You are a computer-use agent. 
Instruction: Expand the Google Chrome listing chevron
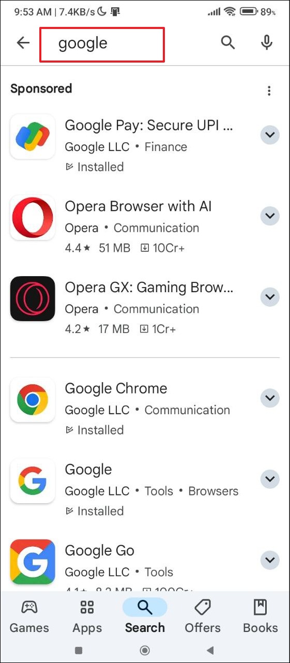[269, 398]
